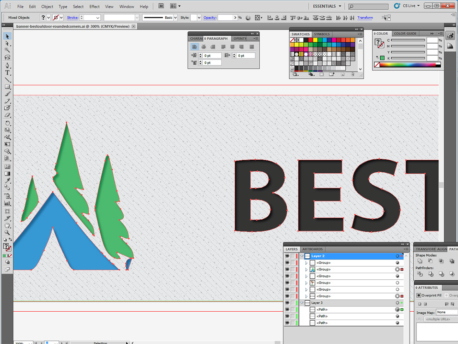Pick the Eraser tool
The height and width of the screenshot is (344, 458).
7,115
